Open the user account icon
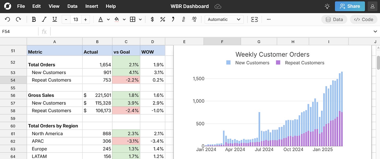The image size is (380, 159). (x=372, y=6)
